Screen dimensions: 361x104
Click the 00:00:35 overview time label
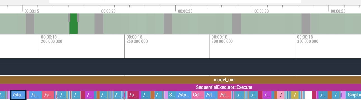pyautogui.click(x=338, y=11)
